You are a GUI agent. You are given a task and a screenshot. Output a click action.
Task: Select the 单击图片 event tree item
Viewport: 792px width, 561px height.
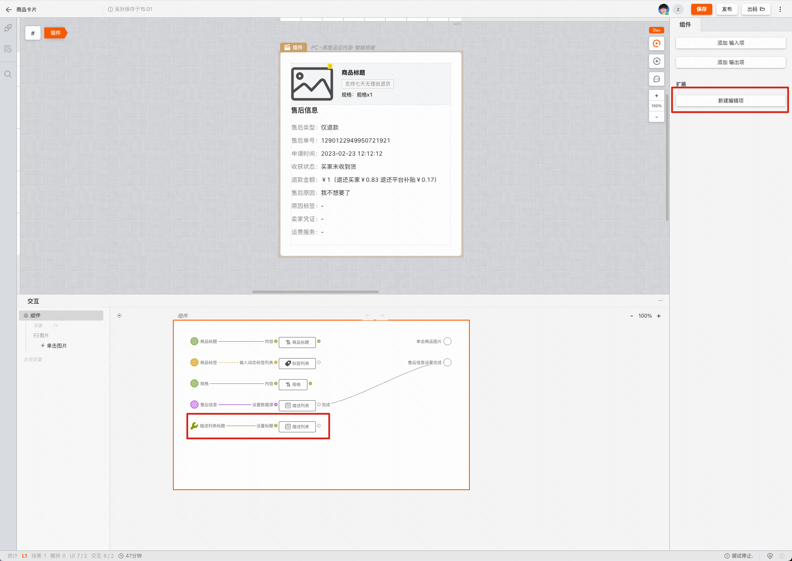[x=54, y=346]
